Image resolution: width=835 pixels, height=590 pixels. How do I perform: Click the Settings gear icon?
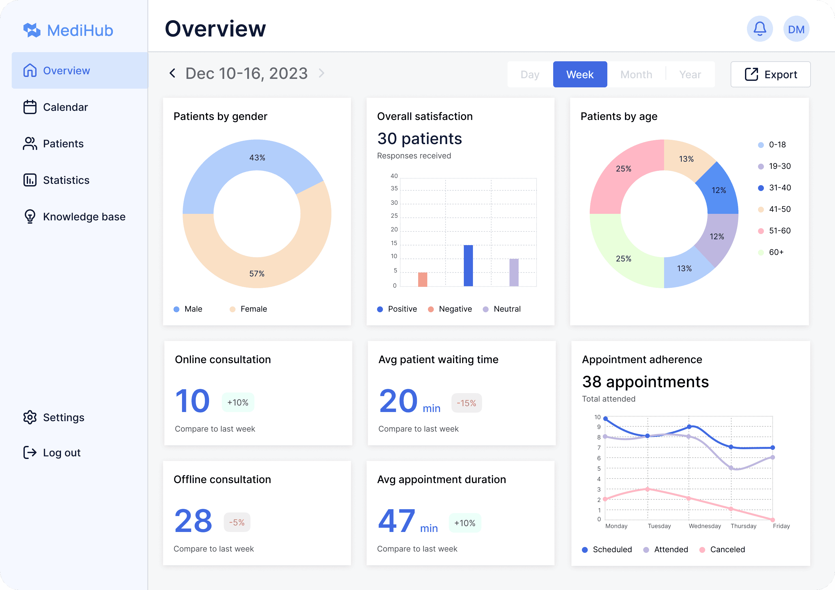tap(30, 417)
